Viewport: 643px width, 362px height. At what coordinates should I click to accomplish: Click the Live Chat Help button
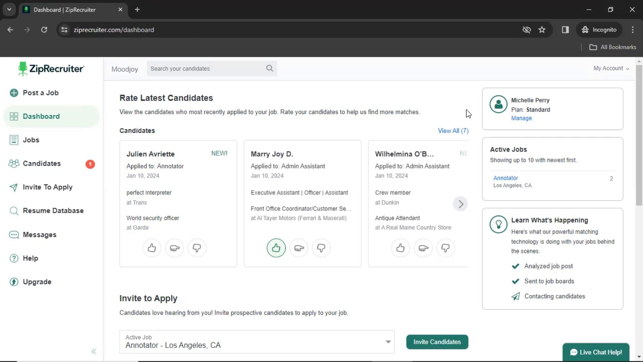(x=596, y=352)
